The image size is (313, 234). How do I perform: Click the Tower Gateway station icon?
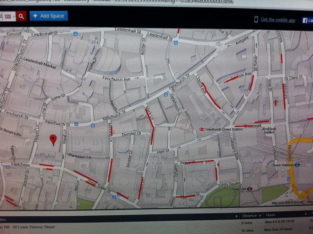pyautogui.click(x=297, y=165)
